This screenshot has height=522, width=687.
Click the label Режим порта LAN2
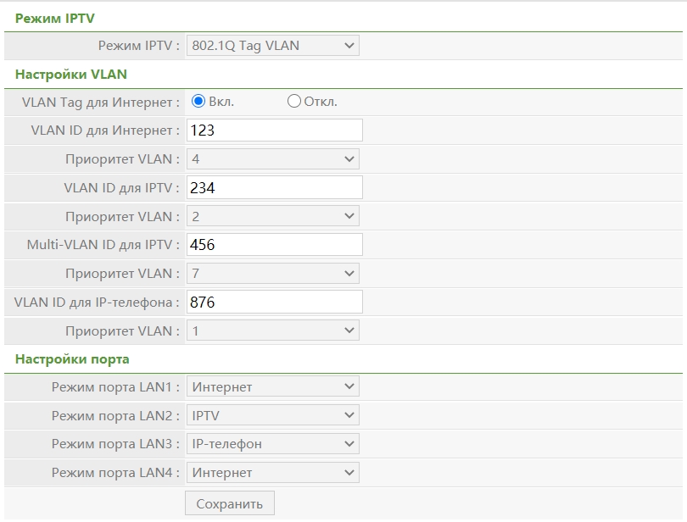[115, 415]
